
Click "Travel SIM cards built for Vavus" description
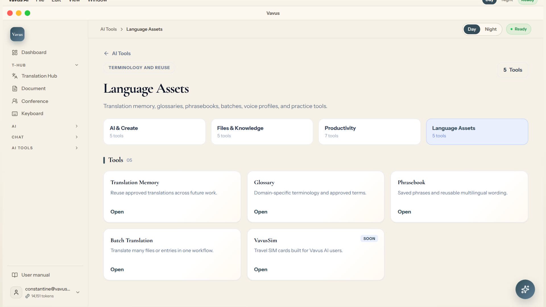298,250
